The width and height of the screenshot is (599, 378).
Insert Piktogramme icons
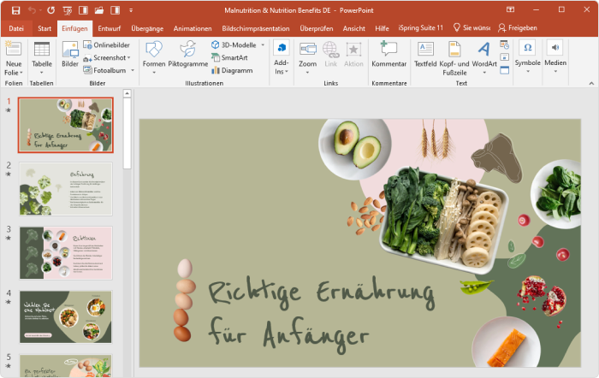coord(188,56)
